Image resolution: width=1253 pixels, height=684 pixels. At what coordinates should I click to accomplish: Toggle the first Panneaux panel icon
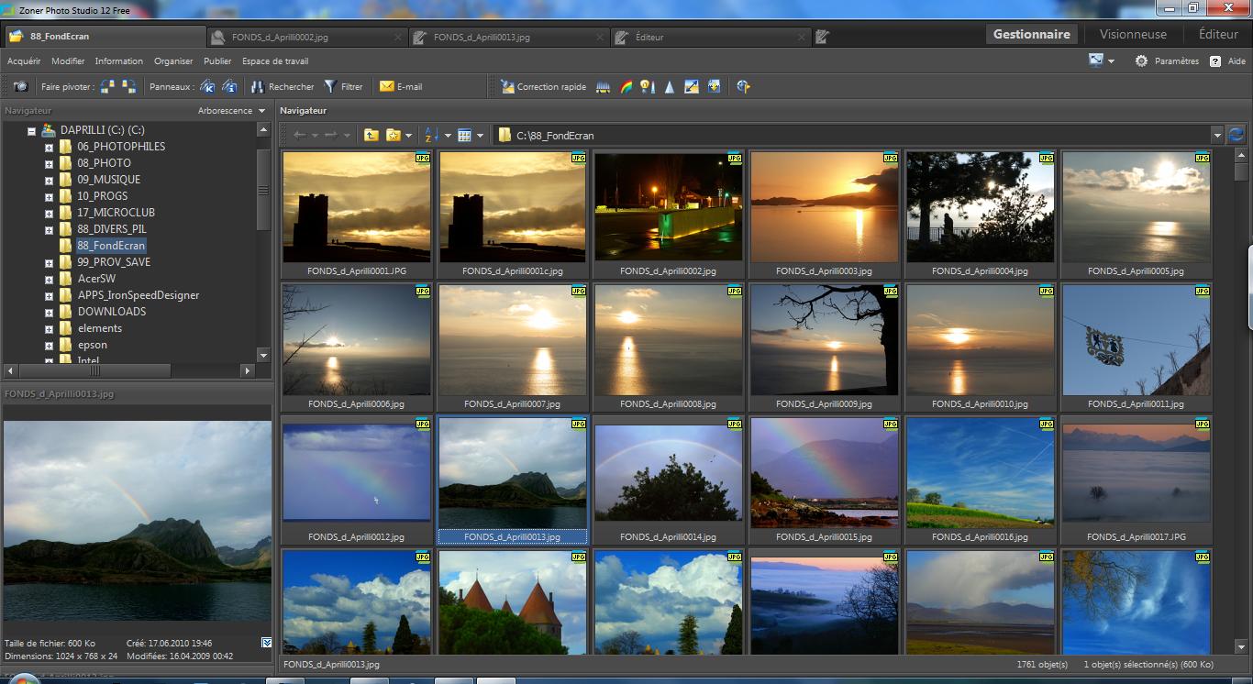point(207,86)
